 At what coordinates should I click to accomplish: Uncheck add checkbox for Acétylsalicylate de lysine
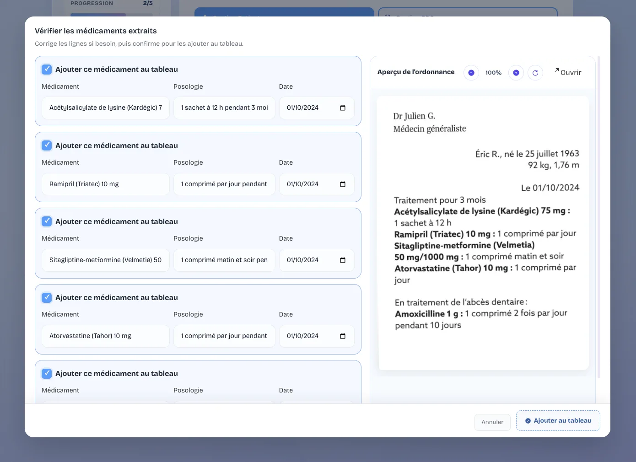point(47,70)
